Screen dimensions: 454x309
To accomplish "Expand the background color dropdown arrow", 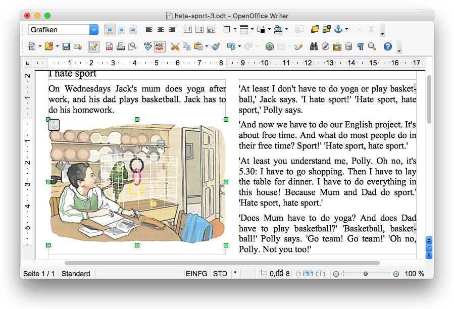I will [x=287, y=29].
